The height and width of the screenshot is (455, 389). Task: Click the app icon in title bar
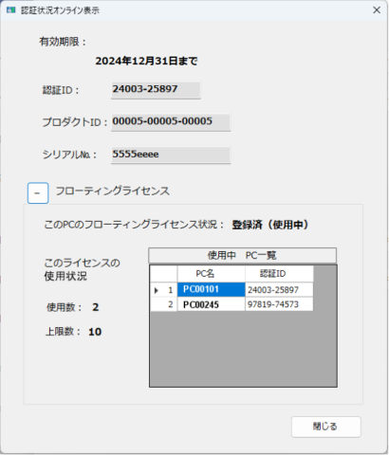(x=11, y=10)
